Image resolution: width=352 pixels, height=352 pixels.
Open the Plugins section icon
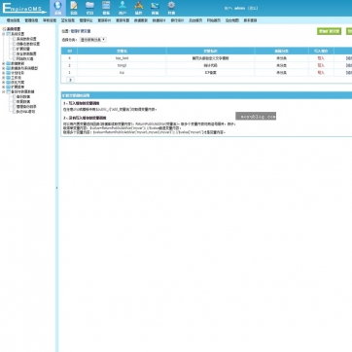(139, 6)
